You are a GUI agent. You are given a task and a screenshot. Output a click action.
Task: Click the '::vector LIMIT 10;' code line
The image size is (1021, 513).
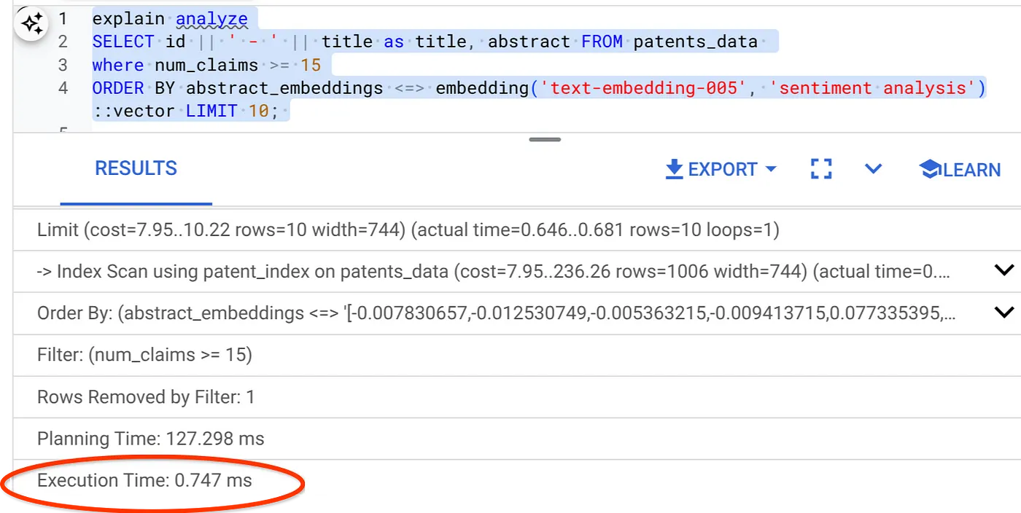pos(185,111)
